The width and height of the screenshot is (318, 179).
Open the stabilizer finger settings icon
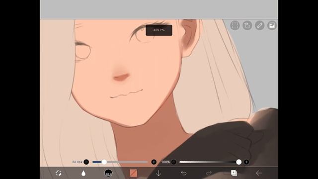pos(247,25)
